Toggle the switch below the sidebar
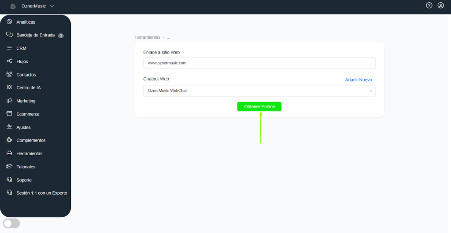The width and height of the screenshot is (451, 233). 11,223
